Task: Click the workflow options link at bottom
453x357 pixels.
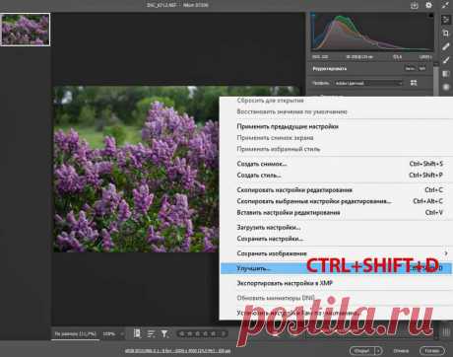Action: [x=177, y=351]
